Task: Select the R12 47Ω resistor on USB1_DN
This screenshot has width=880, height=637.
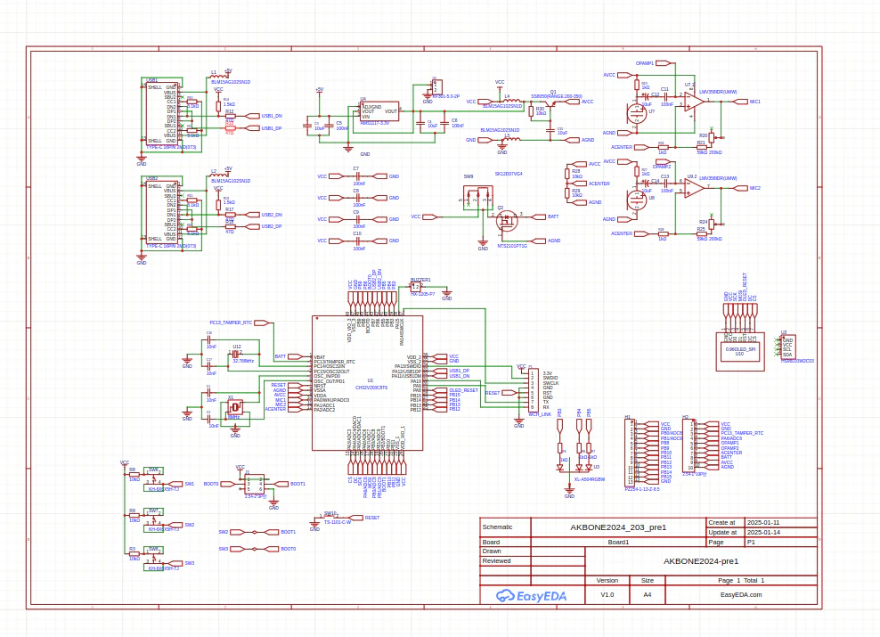Action: (x=230, y=117)
